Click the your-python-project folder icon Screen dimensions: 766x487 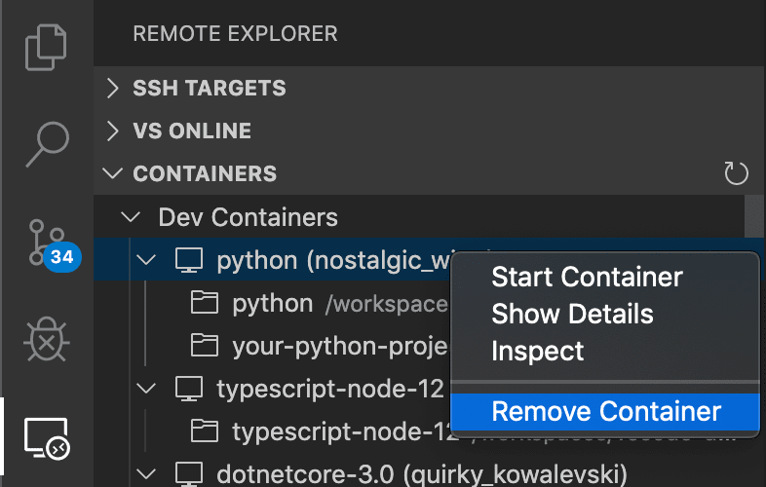[x=204, y=346]
